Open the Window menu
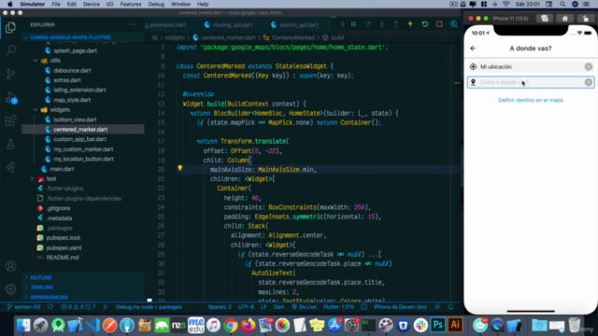 coord(180,4)
